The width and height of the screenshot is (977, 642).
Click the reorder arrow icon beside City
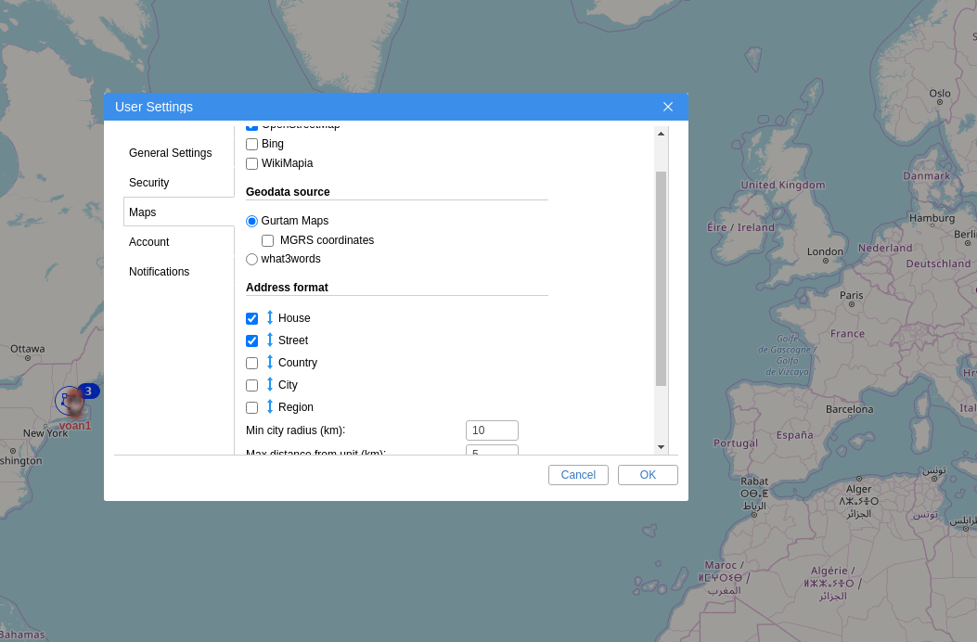click(x=270, y=384)
